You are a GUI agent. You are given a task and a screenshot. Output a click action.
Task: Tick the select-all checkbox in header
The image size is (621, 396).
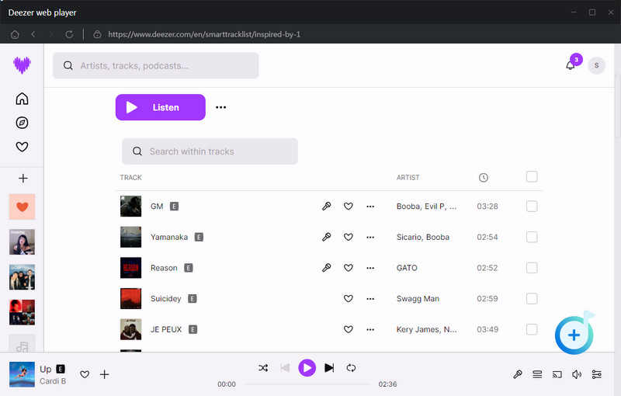tap(532, 177)
